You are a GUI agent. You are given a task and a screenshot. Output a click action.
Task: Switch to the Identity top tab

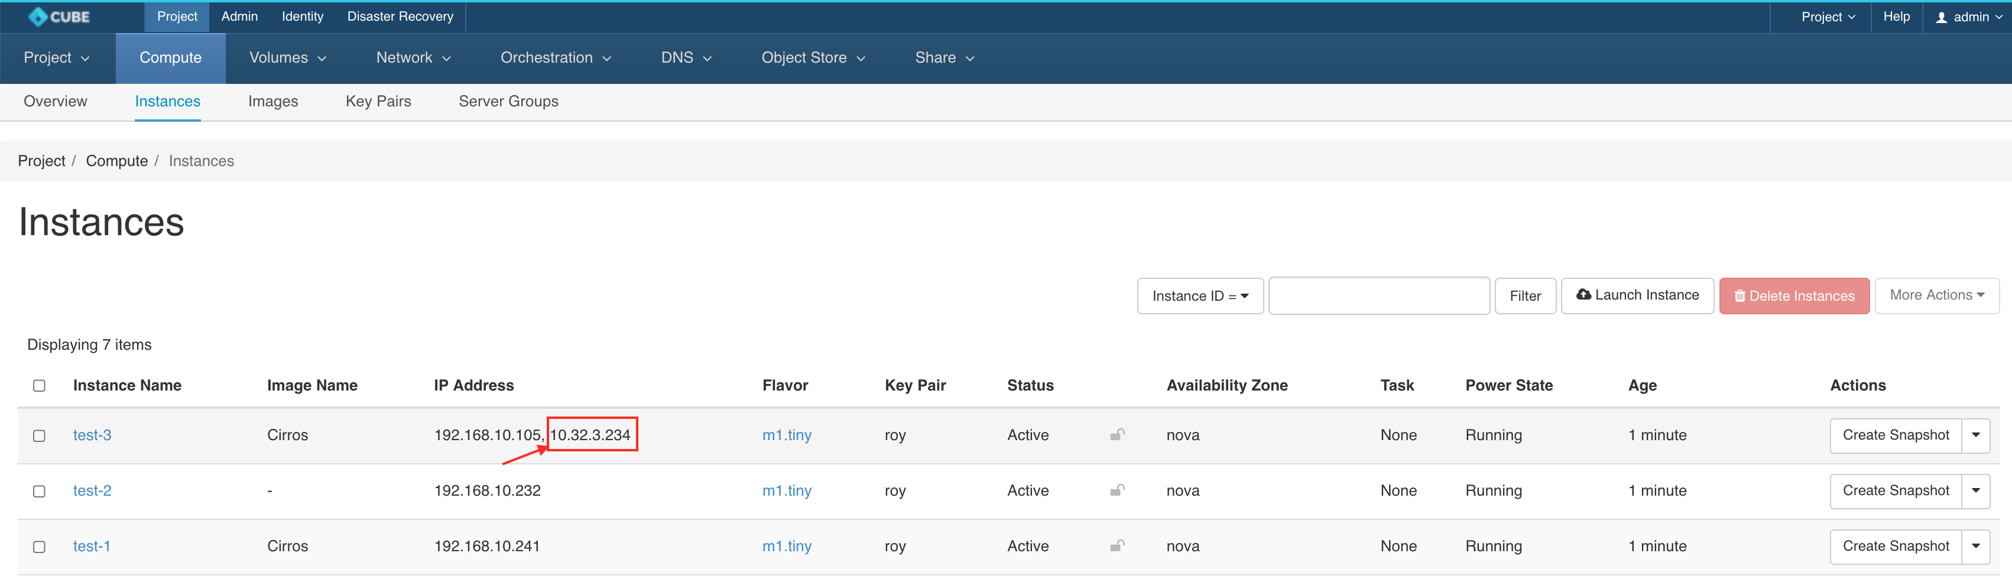(x=302, y=17)
